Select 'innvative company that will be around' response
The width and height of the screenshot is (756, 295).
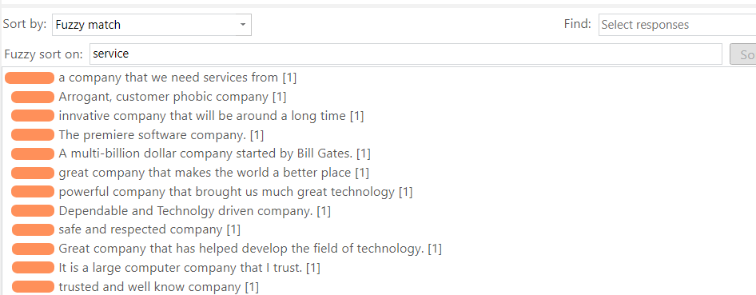[211, 116]
